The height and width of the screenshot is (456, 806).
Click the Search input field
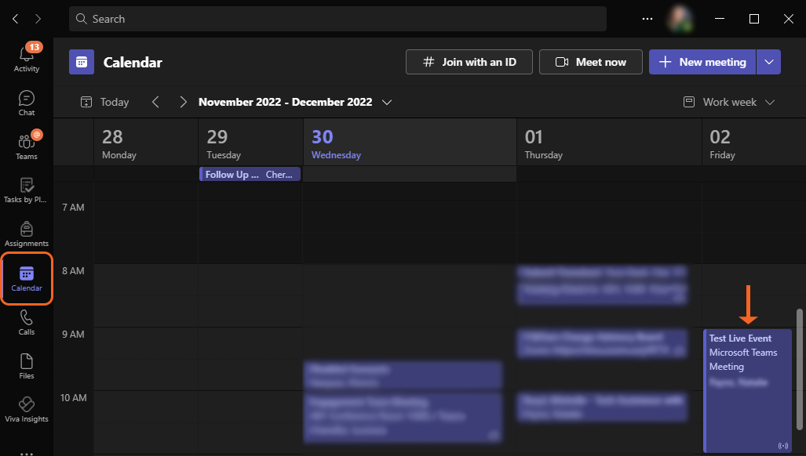click(x=337, y=19)
